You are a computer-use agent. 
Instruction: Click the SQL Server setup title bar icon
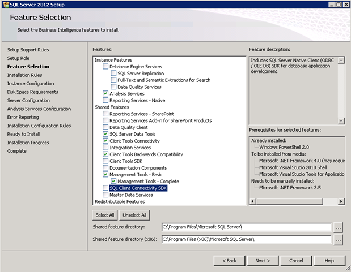tap(5, 4)
